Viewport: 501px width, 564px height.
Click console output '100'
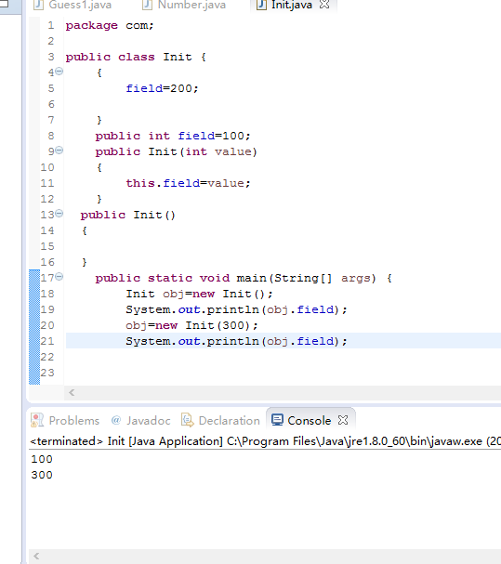point(42,459)
